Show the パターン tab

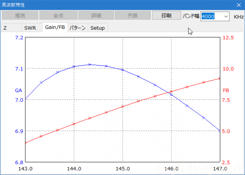point(77,28)
